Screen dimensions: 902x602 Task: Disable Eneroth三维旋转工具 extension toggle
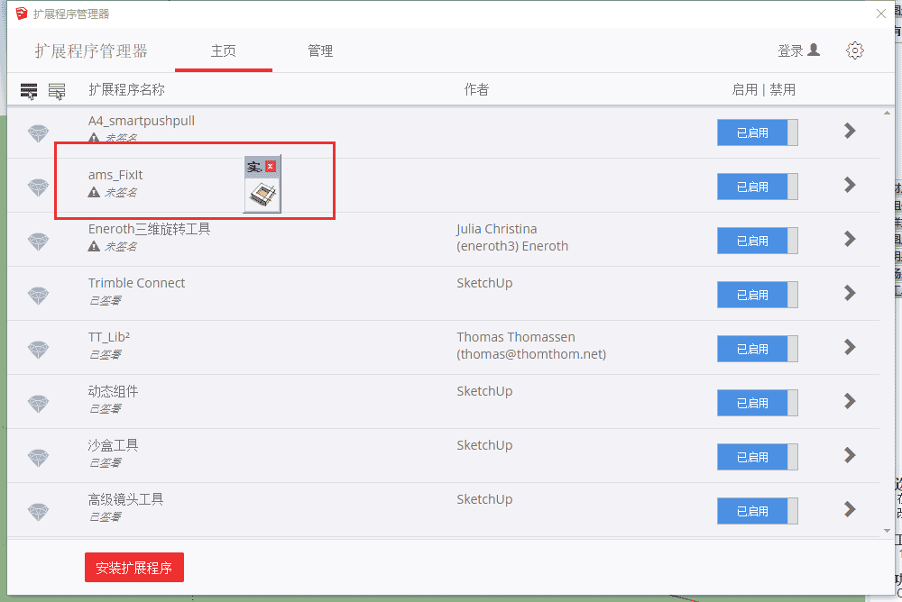(x=757, y=241)
